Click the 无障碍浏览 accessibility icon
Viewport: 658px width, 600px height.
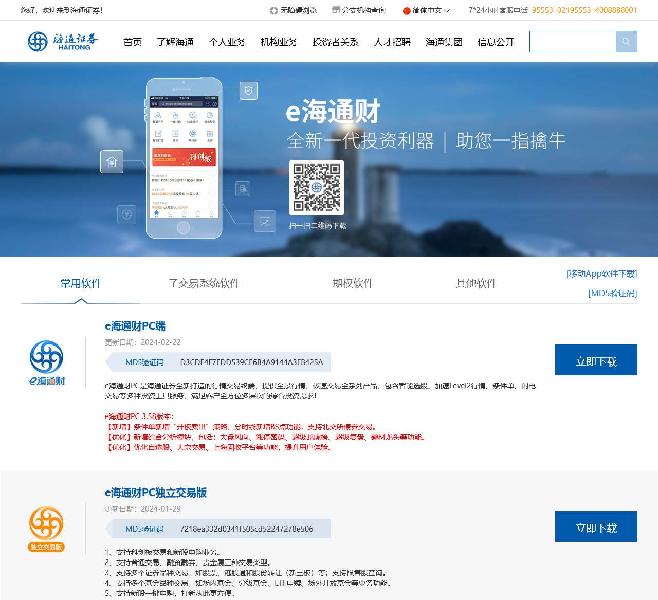(x=274, y=10)
